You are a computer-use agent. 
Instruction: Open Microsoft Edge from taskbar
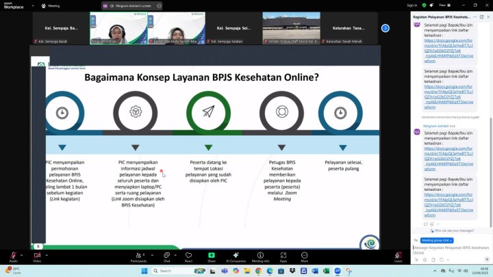[x=270, y=271]
